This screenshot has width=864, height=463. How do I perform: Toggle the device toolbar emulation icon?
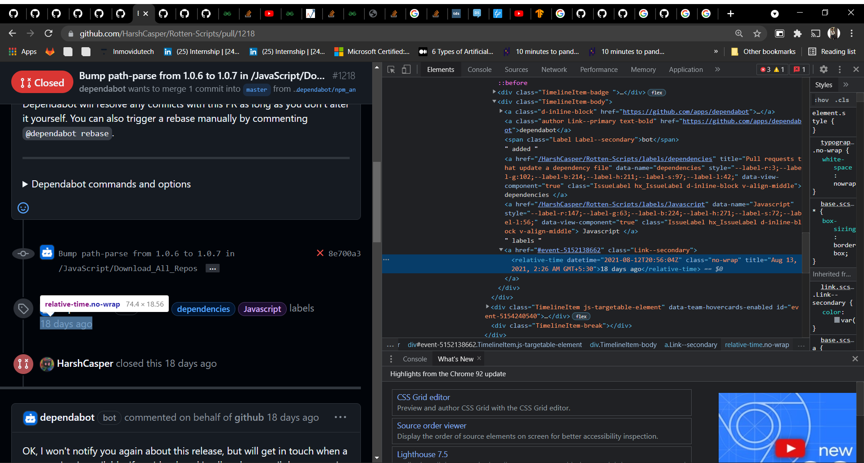[x=406, y=70]
